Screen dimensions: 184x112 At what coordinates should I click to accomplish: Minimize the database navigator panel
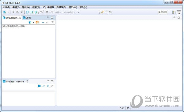coord(48,17)
